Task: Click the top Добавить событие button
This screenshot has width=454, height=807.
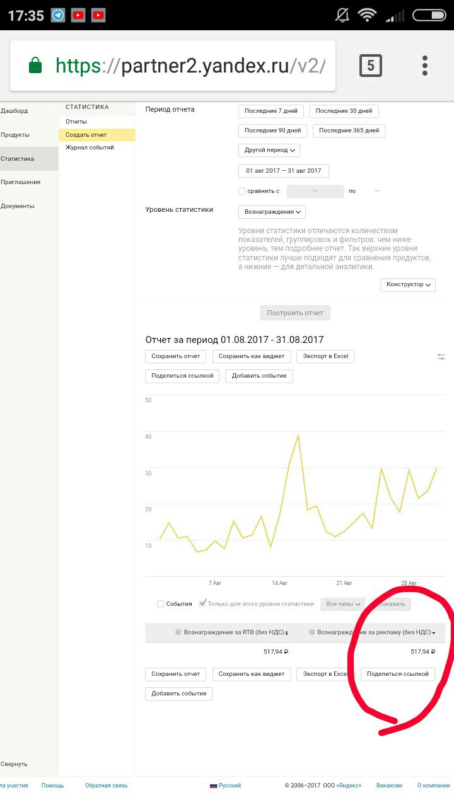Action: click(x=259, y=376)
